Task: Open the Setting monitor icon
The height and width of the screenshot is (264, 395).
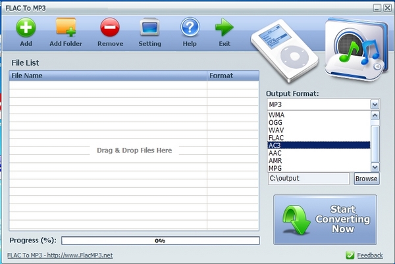Action: click(x=149, y=27)
